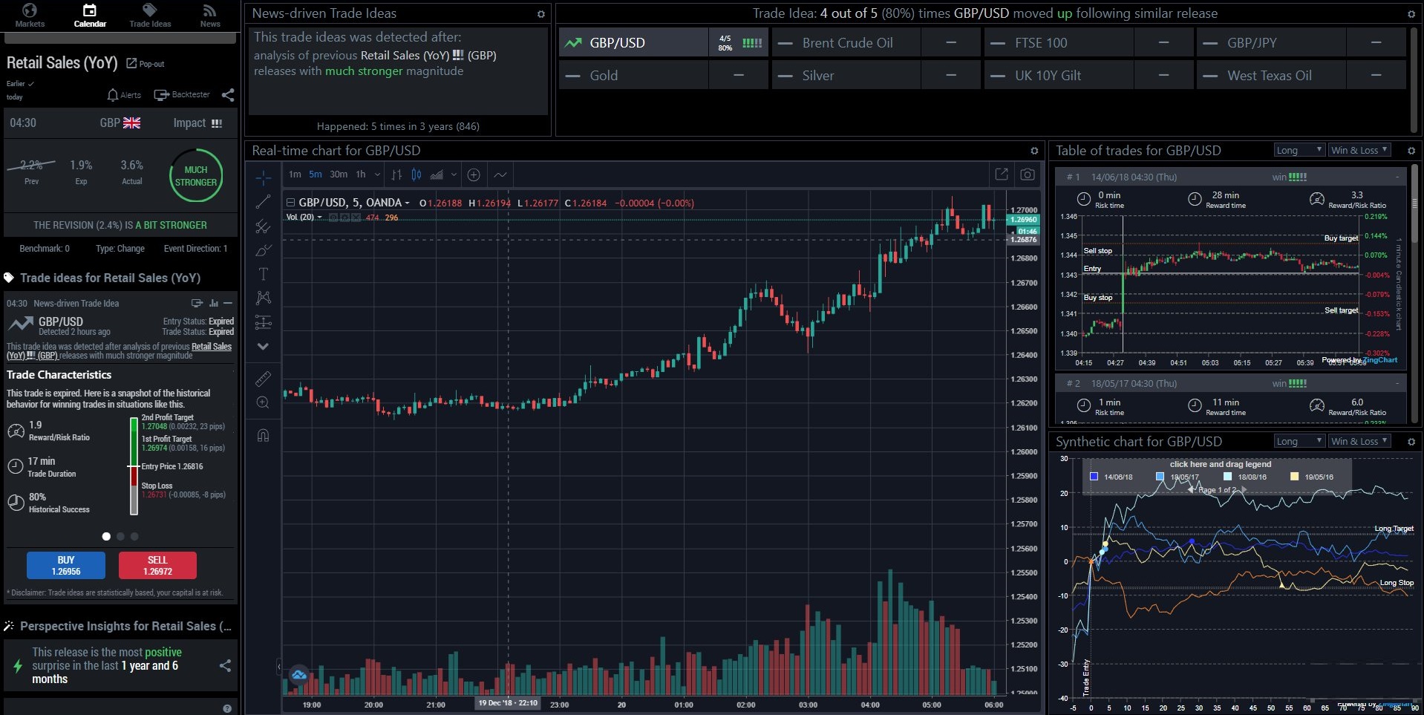Toggle the 14/06/18 series in legend

point(1094,477)
